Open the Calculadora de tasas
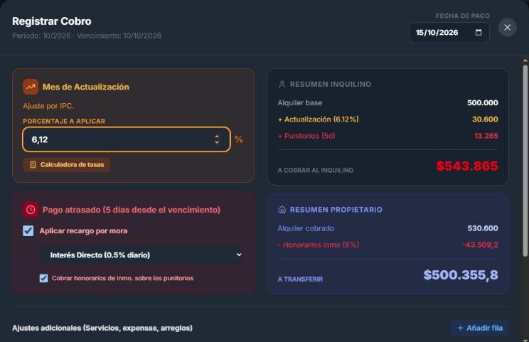 (66, 164)
